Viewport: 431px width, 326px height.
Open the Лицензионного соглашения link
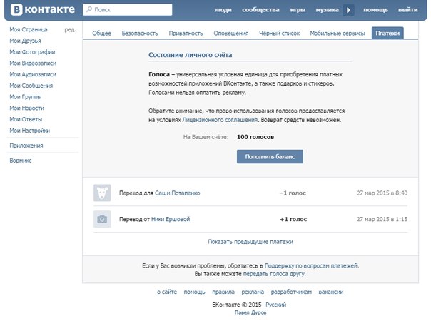220,120
